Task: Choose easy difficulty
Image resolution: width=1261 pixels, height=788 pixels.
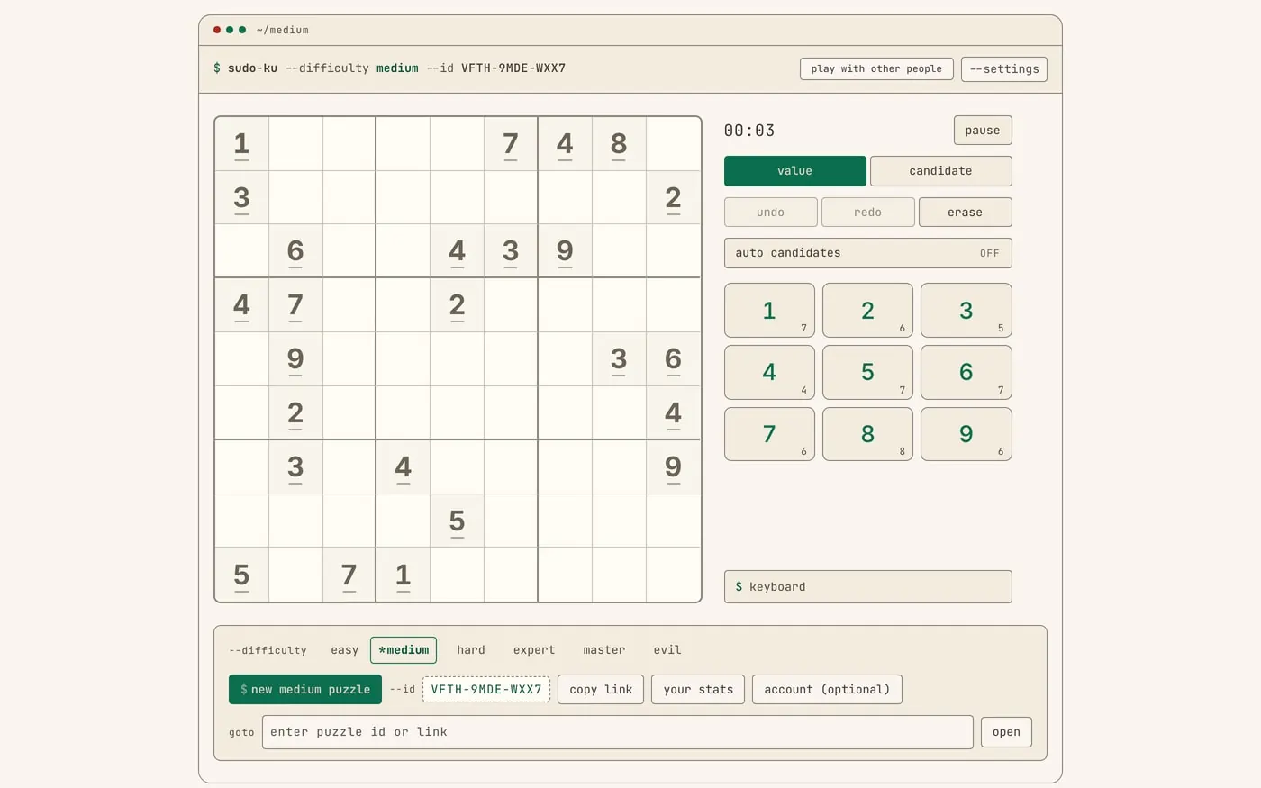Action: tap(344, 650)
